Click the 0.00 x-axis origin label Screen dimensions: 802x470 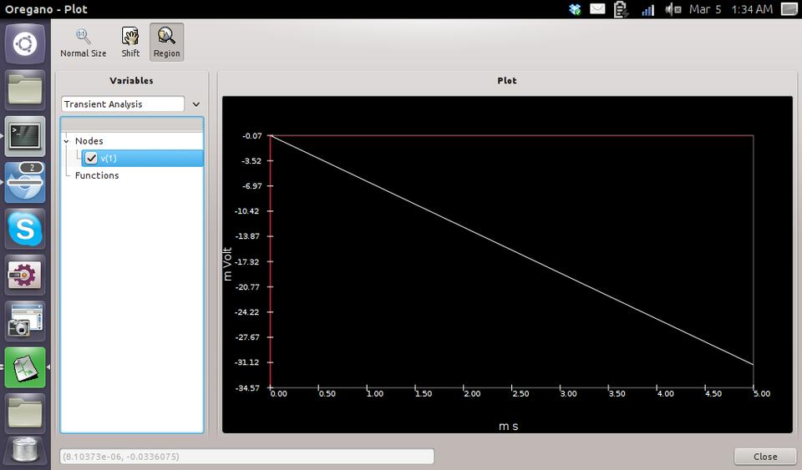279,393
